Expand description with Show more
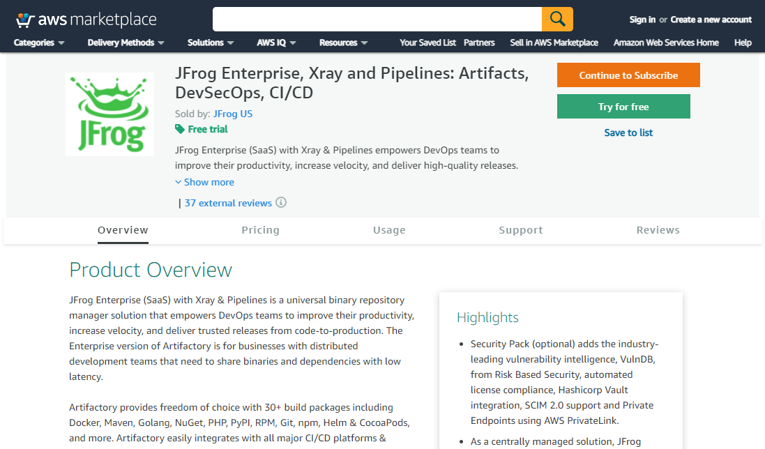This screenshot has height=449, width=765. (x=205, y=182)
